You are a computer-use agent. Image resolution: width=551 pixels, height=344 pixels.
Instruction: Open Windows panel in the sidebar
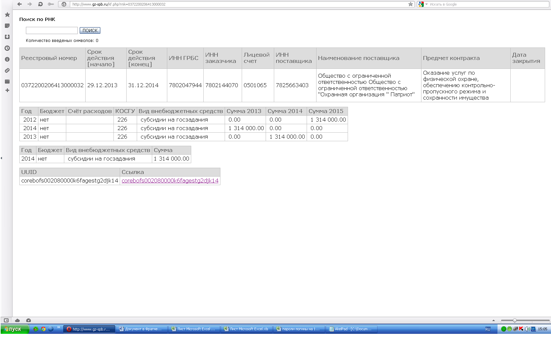tap(7, 82)
